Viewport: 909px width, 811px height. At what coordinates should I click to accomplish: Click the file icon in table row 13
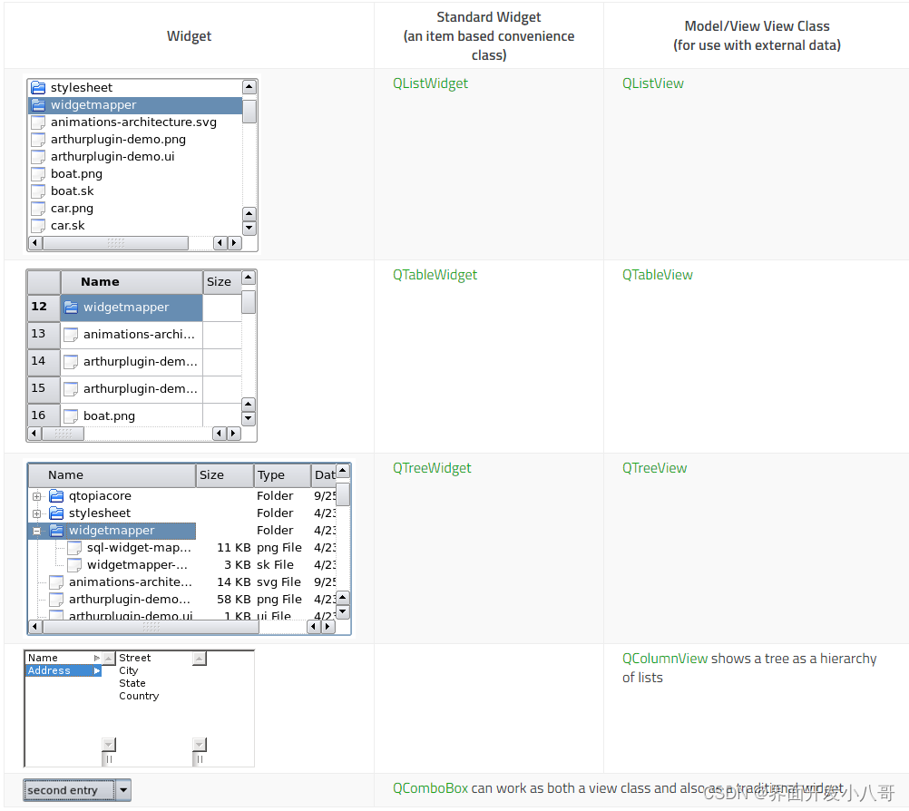(x=71, y=335)
